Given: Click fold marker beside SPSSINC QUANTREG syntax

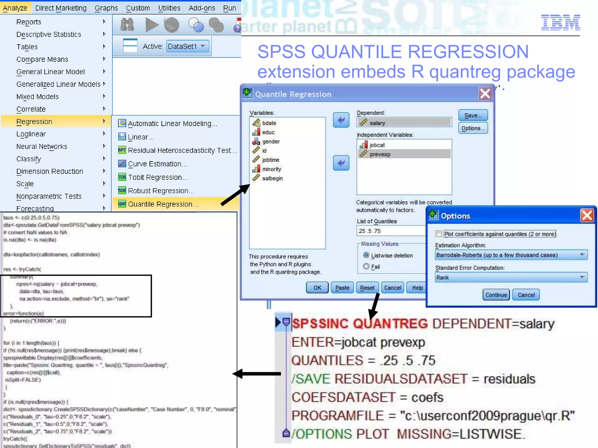Looking at the screenshot, I should (x=286, y=322).
